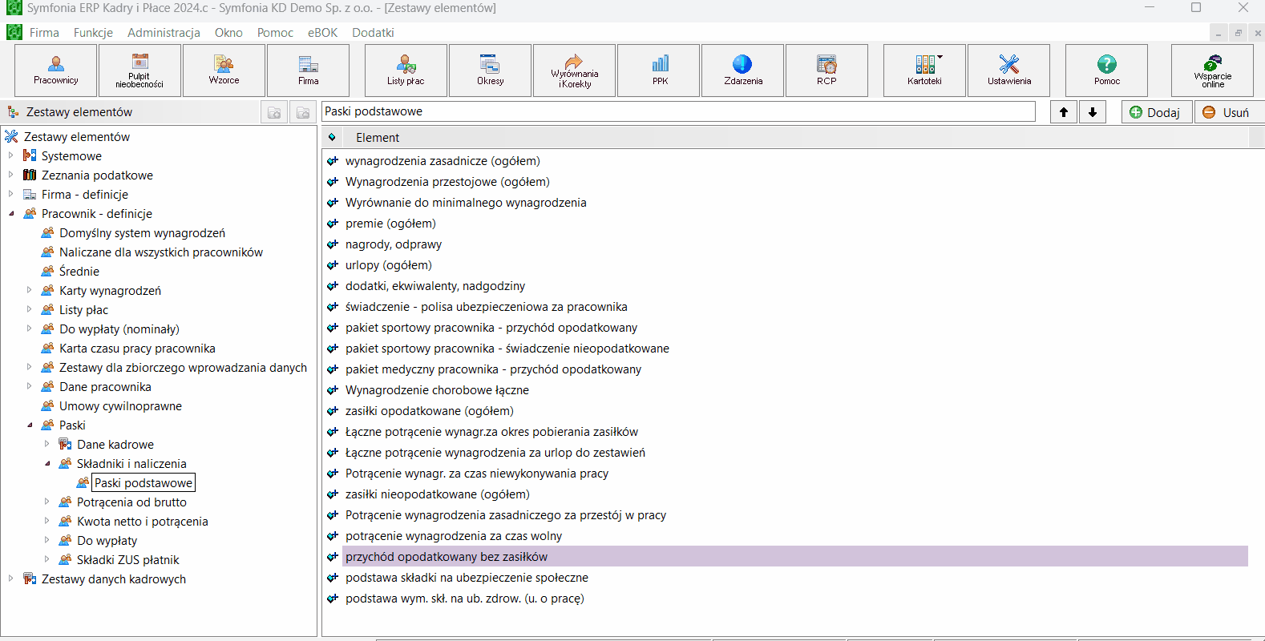The height and width of the screenshot is (641, 1265).
Task: Open the Pomoc help toolbar button
Action: [1106, 71]
